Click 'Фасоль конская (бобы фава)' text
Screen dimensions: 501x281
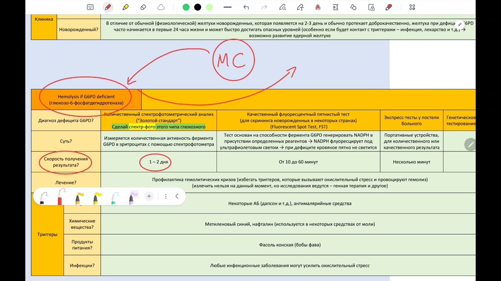coord(290,245)
